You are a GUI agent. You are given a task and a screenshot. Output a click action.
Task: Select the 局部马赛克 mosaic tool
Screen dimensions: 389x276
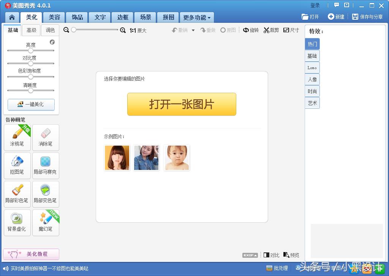coord(46,166)
